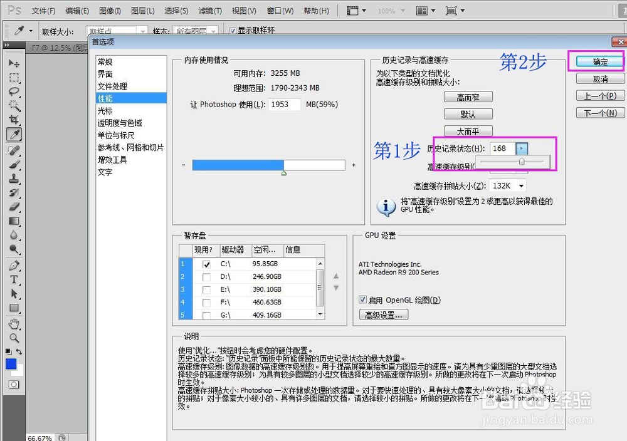
Task: Select the Clone Stamp tool
Action: pyautogui.click(x=14, y=179)
